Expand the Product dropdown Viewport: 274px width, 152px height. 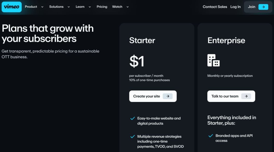(42, 7)
